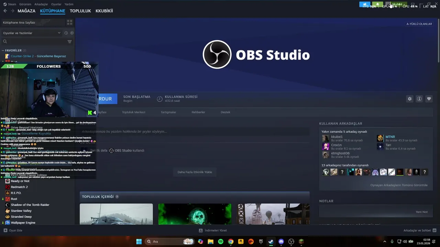
Task: Open the Windows Start menu
Action: [139, 242]
